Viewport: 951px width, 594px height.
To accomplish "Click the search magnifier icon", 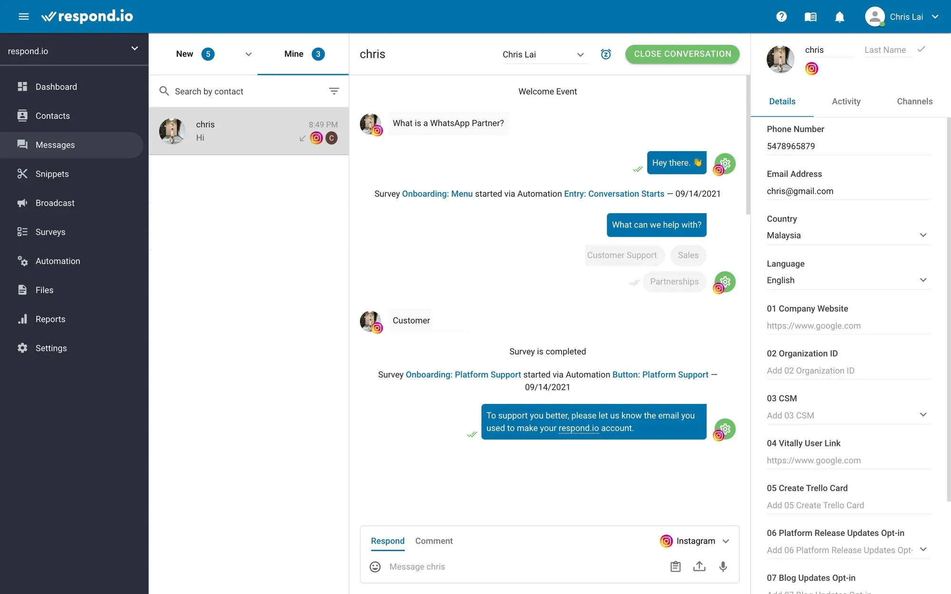I will [x=164, y=91].
